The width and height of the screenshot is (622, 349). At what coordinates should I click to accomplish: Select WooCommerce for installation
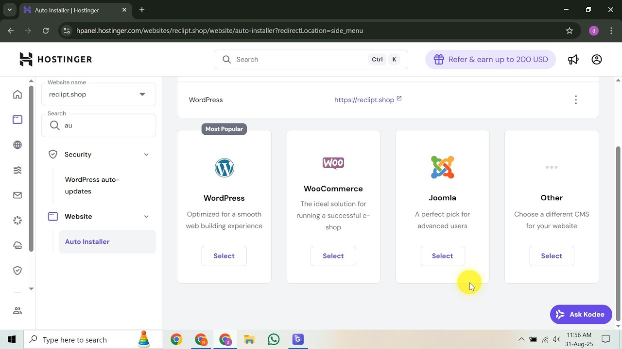pos(333,256)
